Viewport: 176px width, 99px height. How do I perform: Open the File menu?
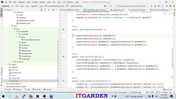6,2
